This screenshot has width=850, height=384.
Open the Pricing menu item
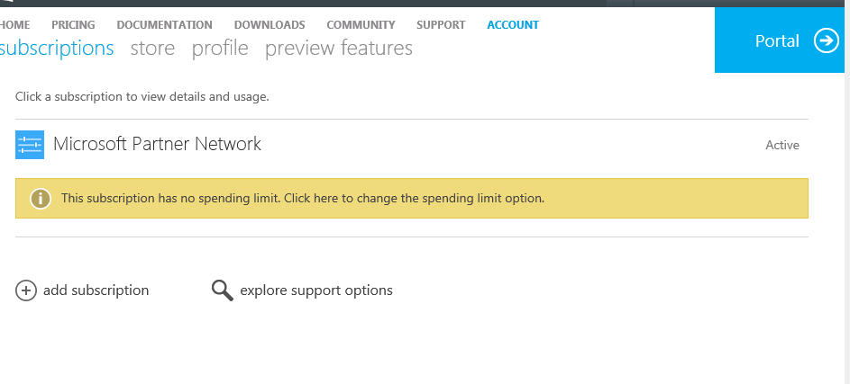point(73,25)
